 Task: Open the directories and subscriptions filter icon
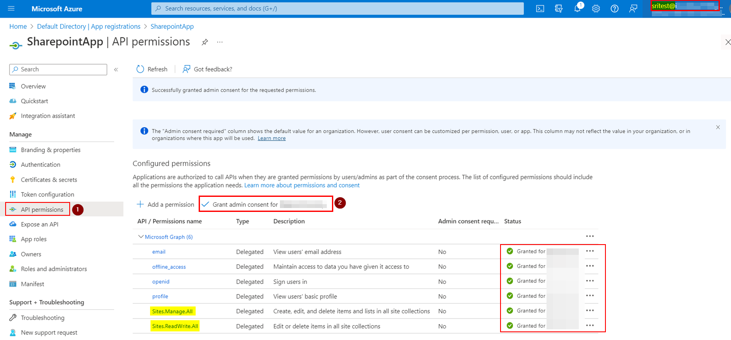click(x=559, y=9)
